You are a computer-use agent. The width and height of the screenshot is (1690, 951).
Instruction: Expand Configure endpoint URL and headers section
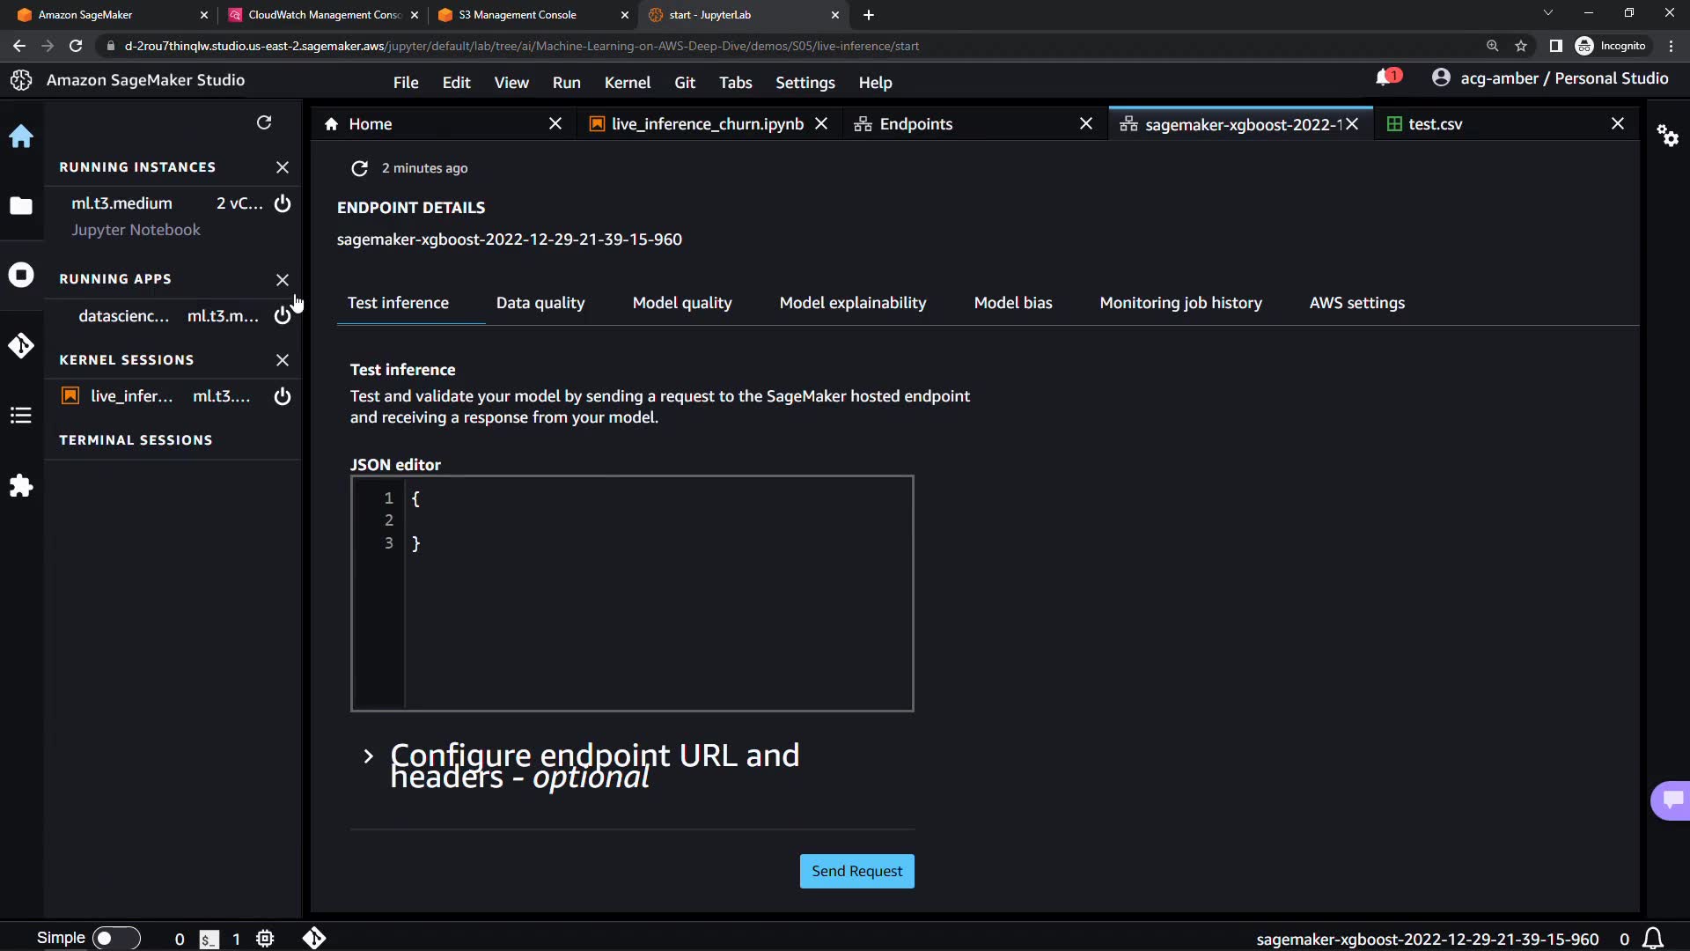[x=369, y=756]
